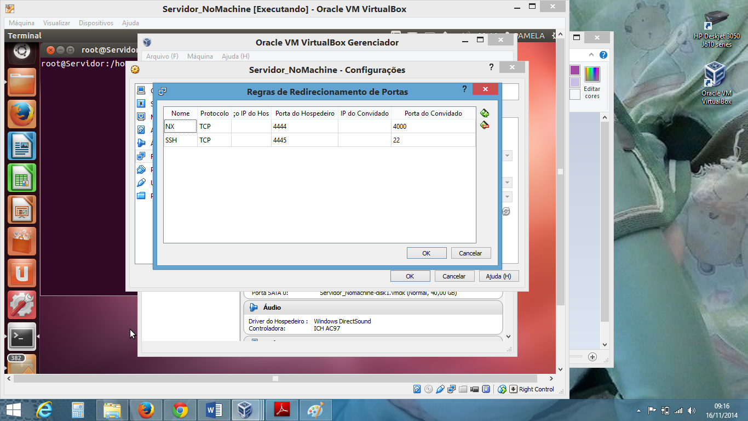Remove the selected port forwarding rule
Screen dimensions: 748x421
pos(484,126)
